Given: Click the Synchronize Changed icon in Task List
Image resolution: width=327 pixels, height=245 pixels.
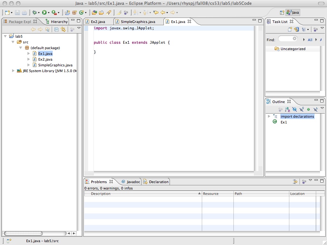Looking at the screenshot, I should [297, 29].
